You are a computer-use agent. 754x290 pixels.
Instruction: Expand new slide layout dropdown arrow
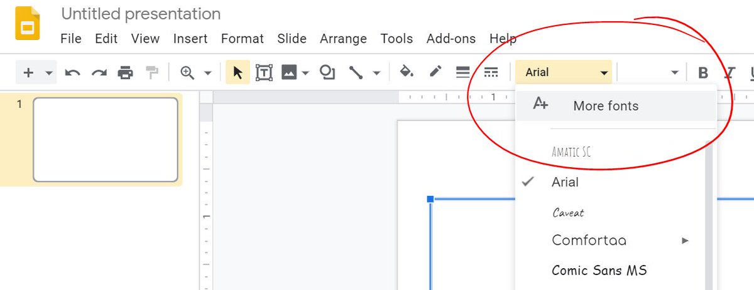[49, 73]
